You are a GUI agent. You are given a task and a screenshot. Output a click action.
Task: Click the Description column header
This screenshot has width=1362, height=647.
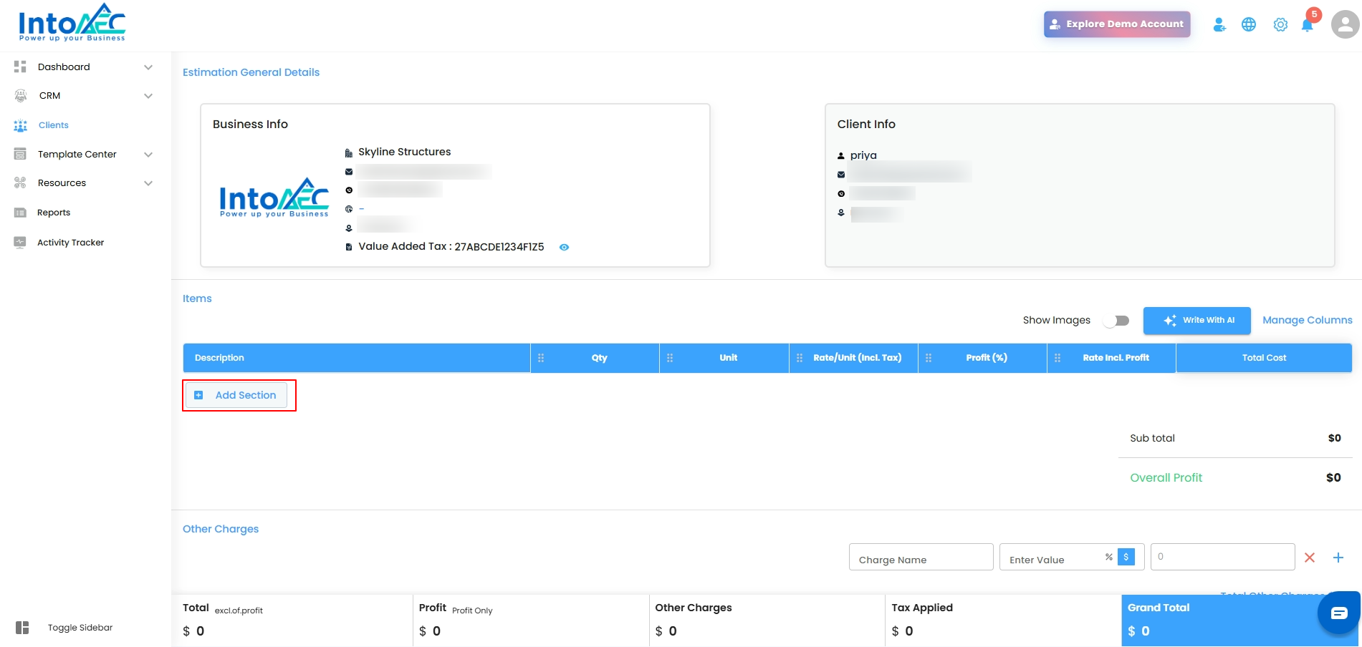coord(357,358)
